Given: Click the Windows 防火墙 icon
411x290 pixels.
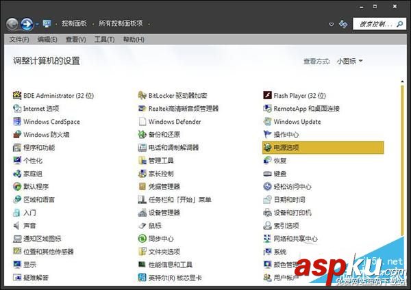Looking at the screenshot, I should coord(17,134).
